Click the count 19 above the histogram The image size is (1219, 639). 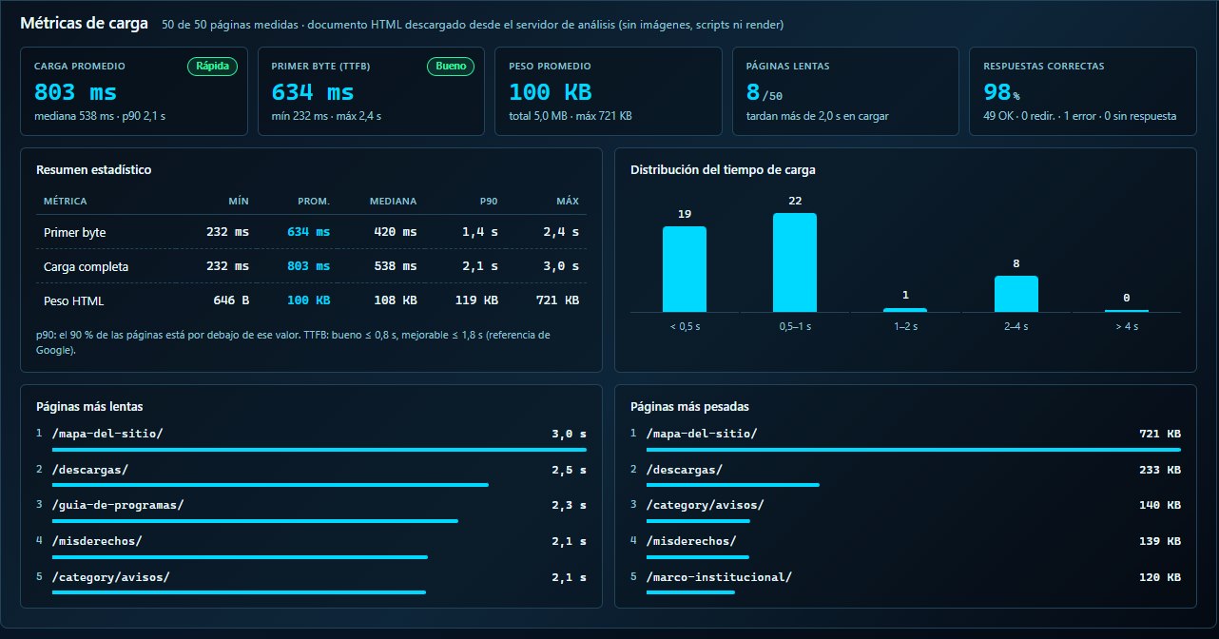[x=685, y=214]
